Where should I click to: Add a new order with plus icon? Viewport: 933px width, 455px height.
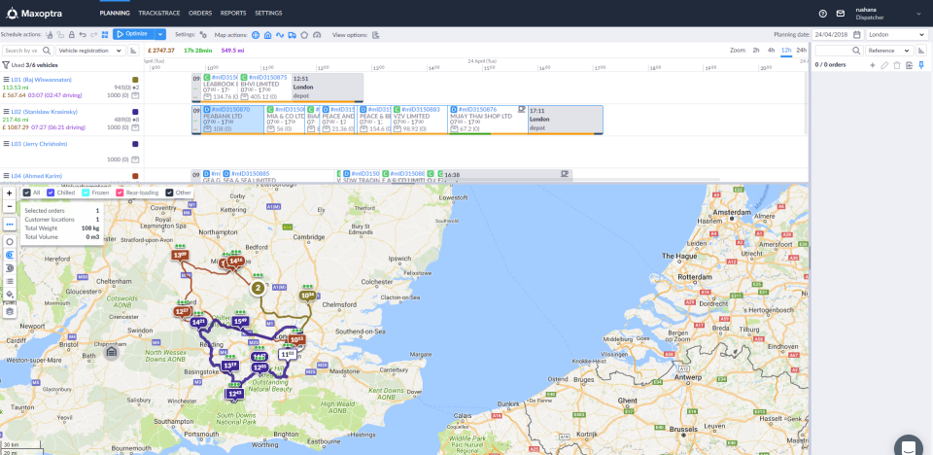873,65
